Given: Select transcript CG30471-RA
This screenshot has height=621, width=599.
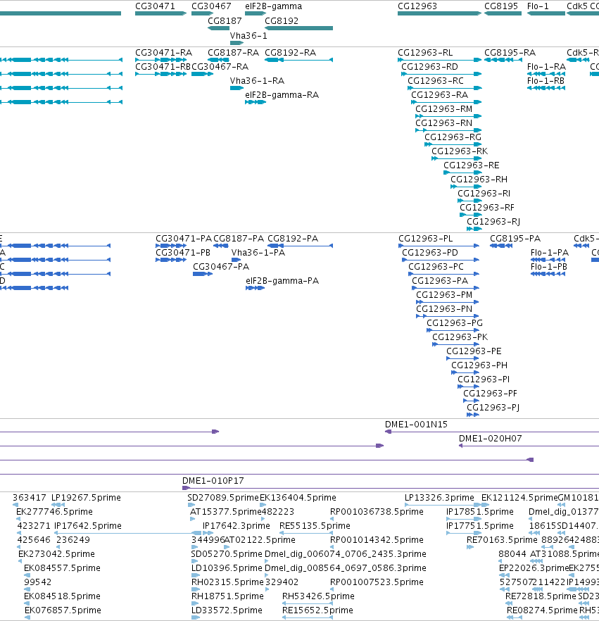Looking at the screenshot, I should (163, 53).
